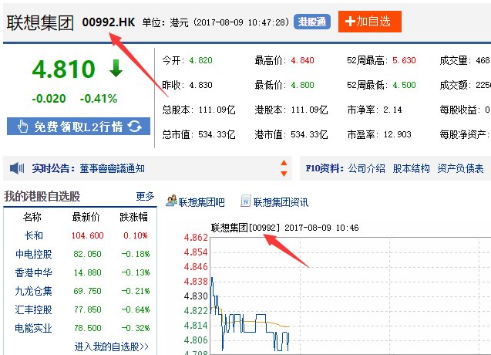Click 汇丰控股 change -0.64%
This screenshot has width=491, height=355.
136,309
